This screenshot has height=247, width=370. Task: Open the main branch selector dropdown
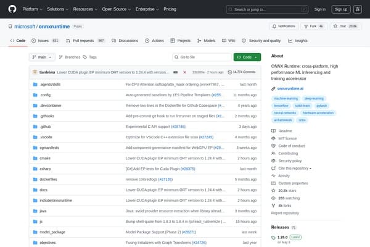(x=42, y=57)
